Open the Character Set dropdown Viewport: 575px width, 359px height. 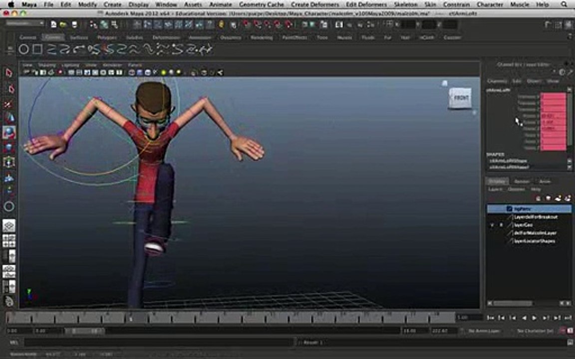(535, 331)
